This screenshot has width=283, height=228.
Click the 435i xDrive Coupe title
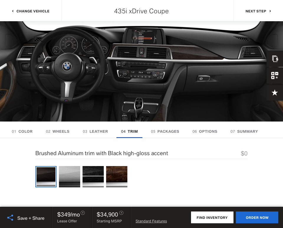pos(141,11)
